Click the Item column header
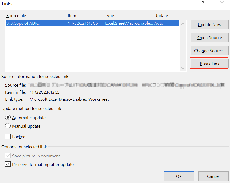Viewport: 230px width, 183px height. tap(72, 16)
